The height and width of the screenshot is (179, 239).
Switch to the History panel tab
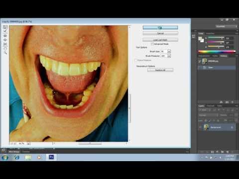[x=224, y=56]
